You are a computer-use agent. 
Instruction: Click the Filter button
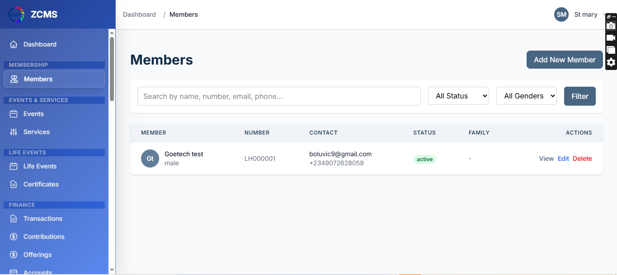tap(579, 96)
